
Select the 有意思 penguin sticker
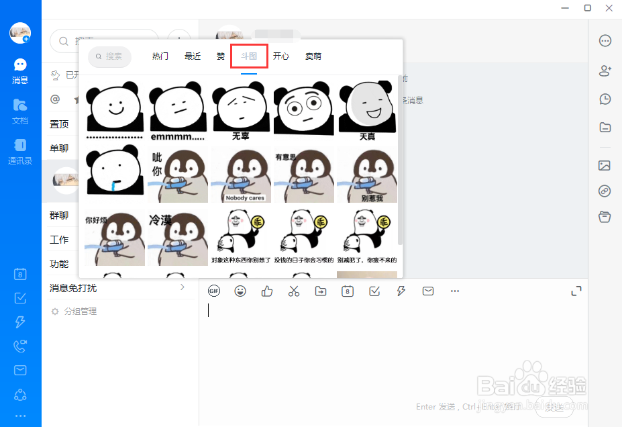304,174
